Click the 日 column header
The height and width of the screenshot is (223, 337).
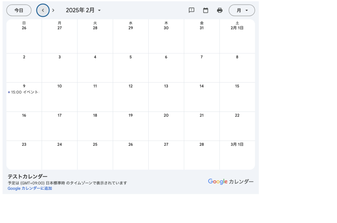(24, 23)
